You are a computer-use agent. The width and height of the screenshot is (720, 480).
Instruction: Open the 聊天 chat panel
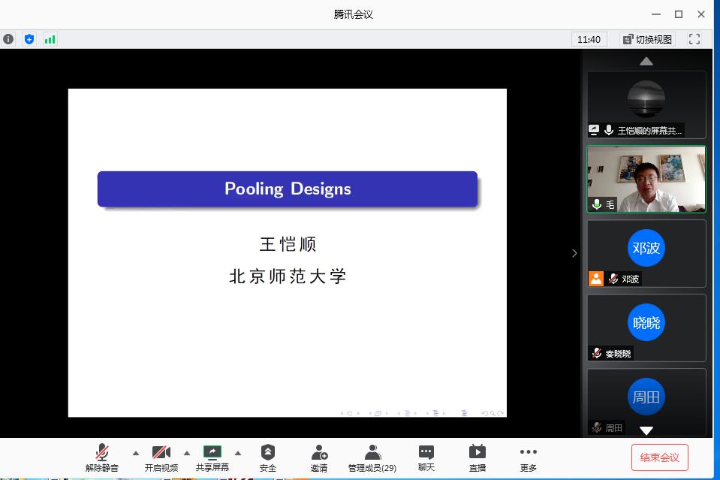(426, 457)
